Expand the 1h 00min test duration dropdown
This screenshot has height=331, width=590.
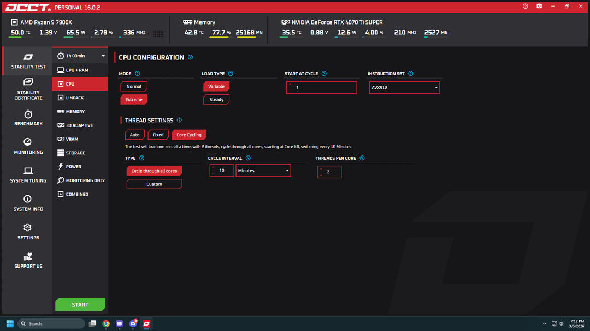[x=81, y=56]
